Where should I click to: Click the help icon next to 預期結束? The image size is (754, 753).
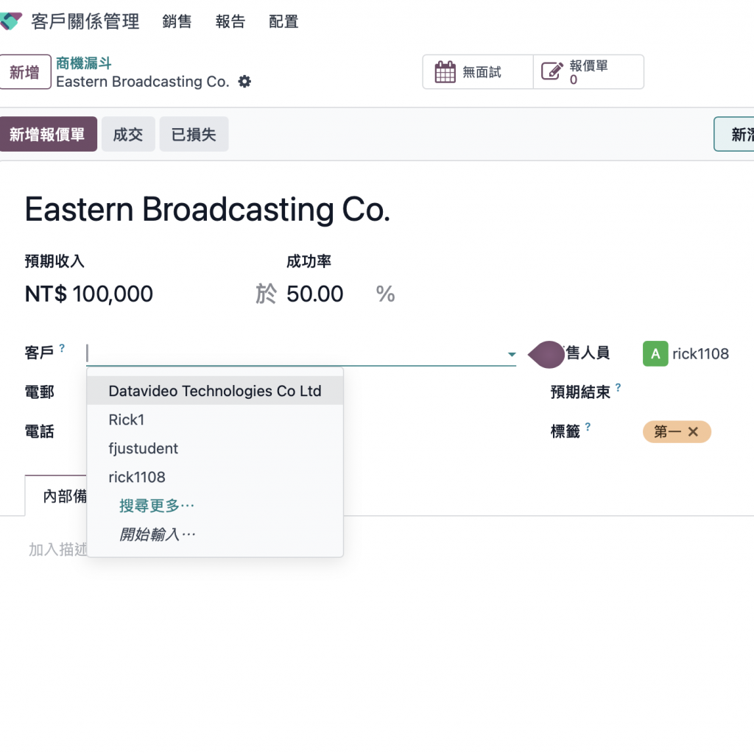[619, 387]
